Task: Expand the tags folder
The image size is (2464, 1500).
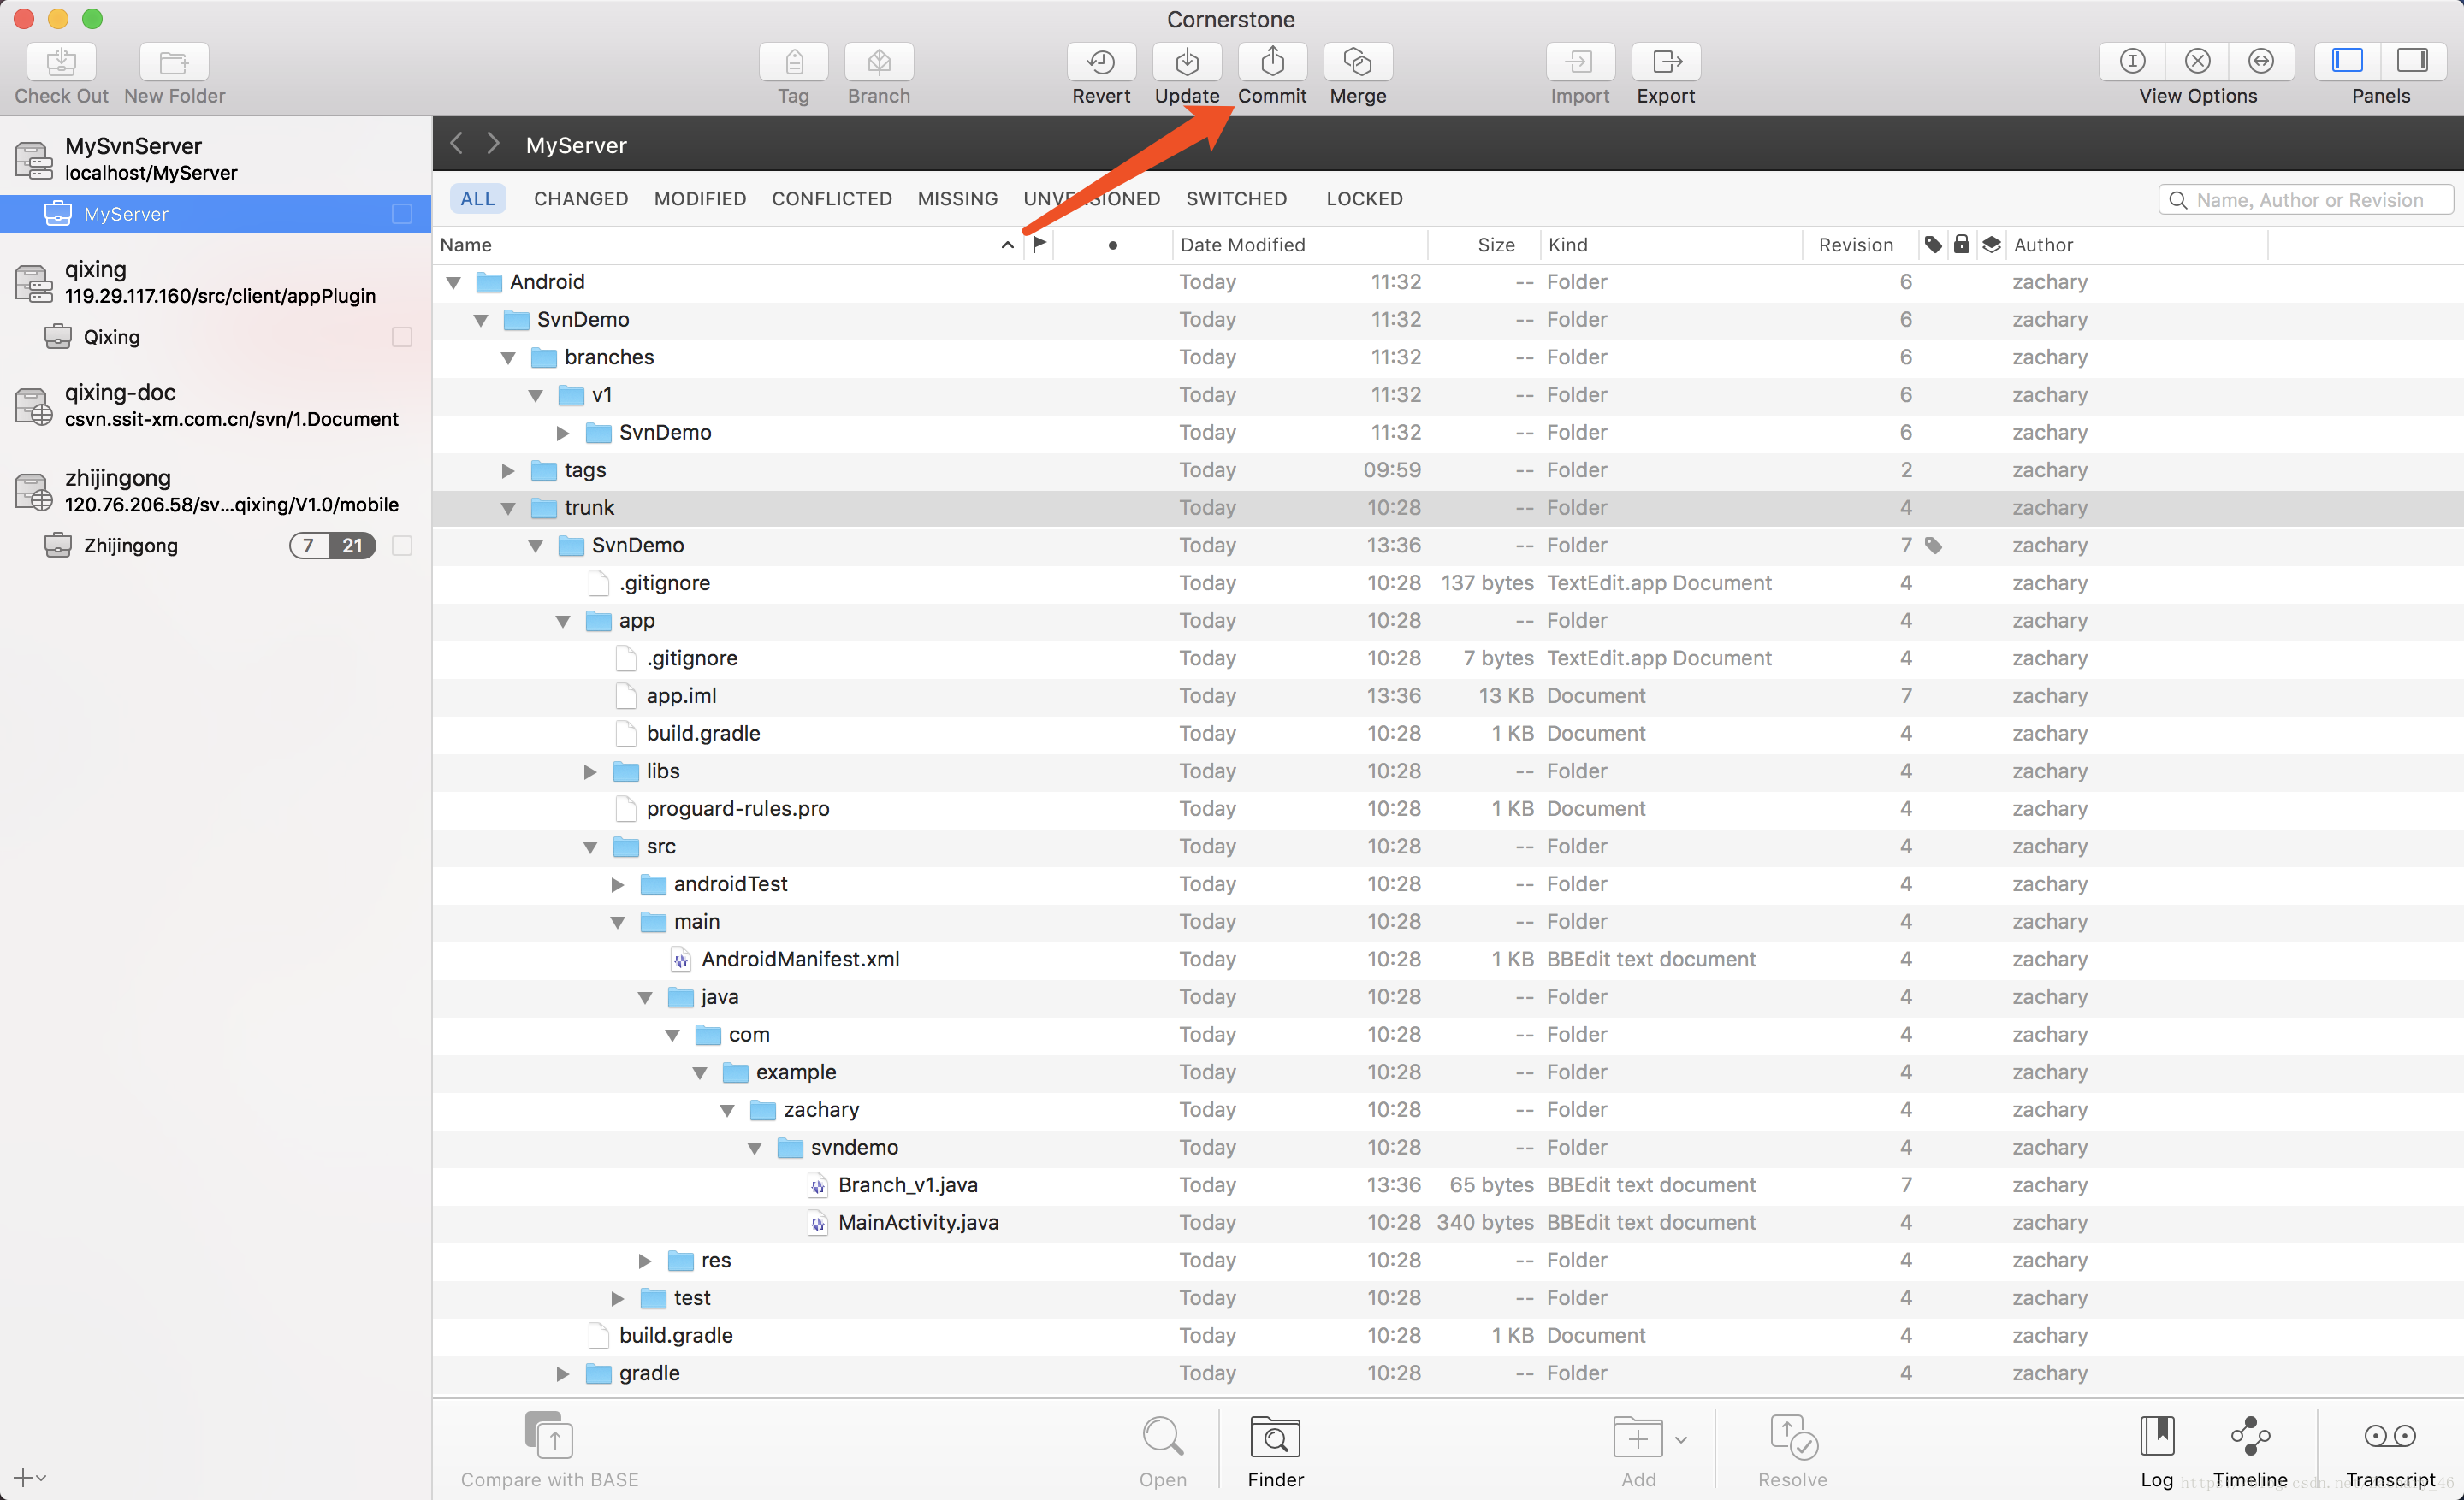Action: (x=508, y=470)
